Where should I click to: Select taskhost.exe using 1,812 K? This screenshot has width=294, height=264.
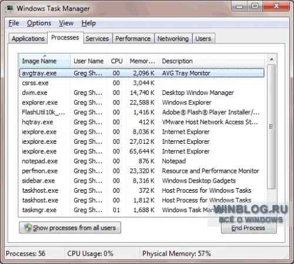(142, 200)
